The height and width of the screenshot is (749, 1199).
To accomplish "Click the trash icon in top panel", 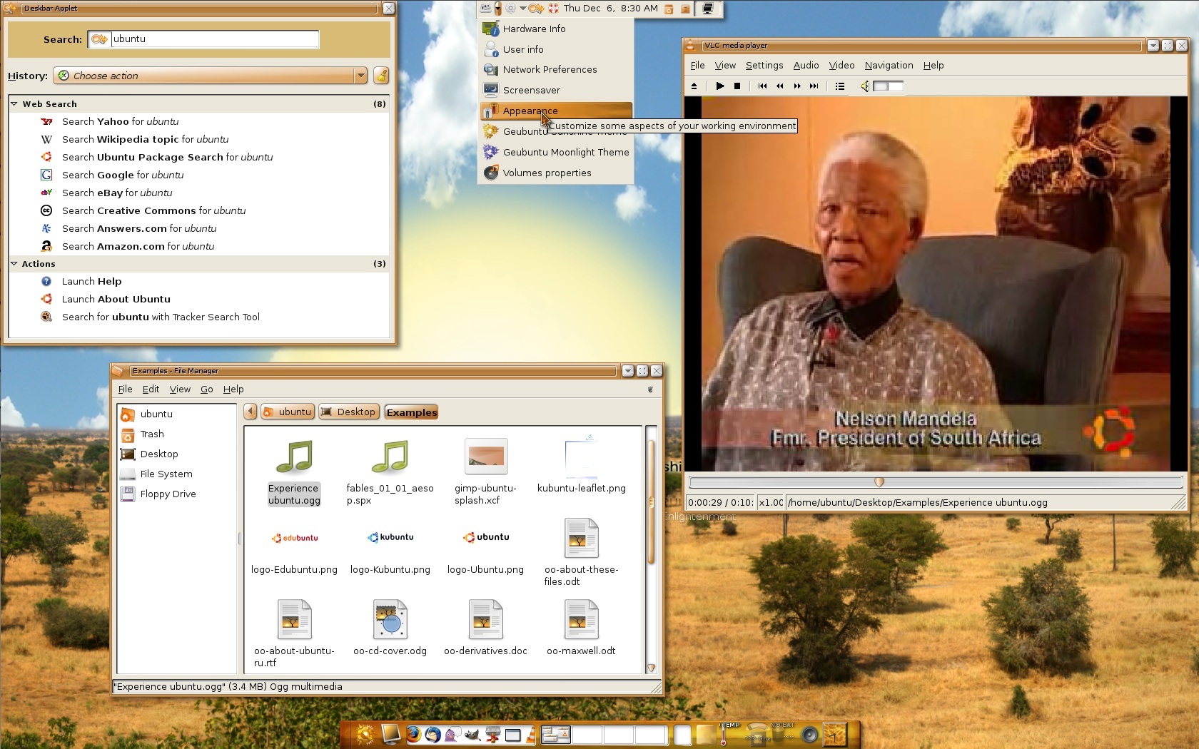I will coord(669,9).
